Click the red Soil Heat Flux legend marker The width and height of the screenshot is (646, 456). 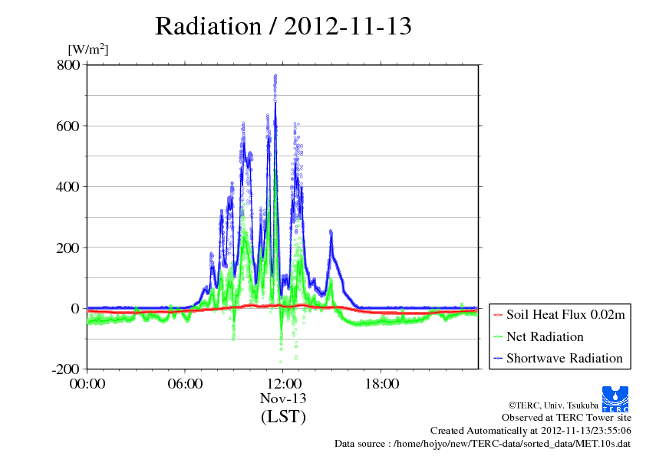[498, 315]
